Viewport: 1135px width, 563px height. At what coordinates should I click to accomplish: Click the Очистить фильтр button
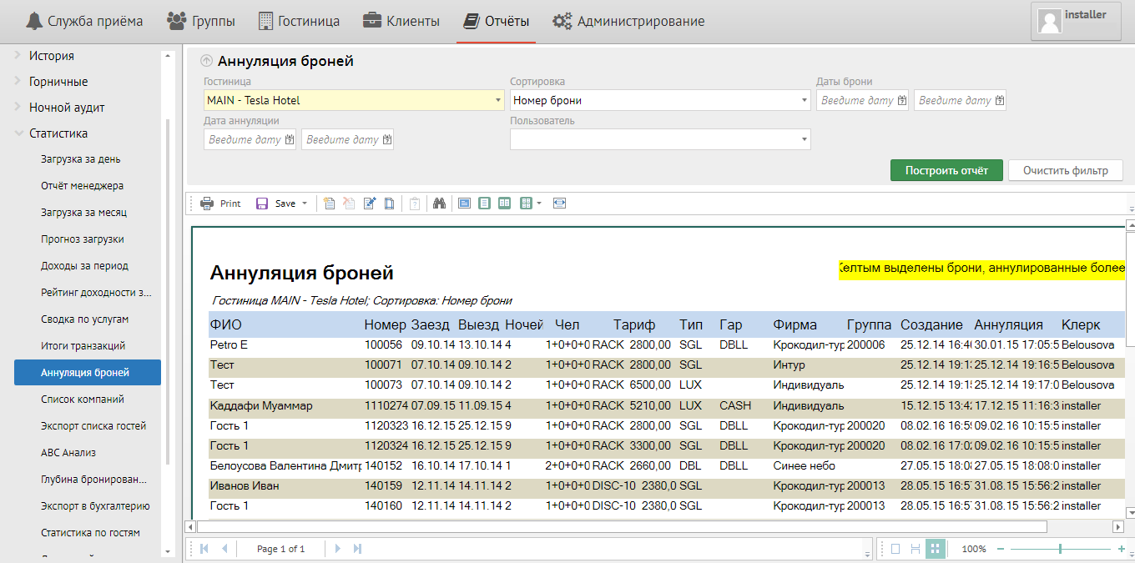[1065, 170]
